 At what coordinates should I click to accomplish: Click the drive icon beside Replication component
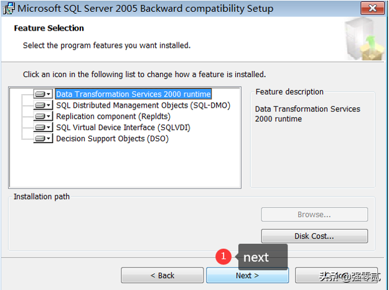(40, 116)
